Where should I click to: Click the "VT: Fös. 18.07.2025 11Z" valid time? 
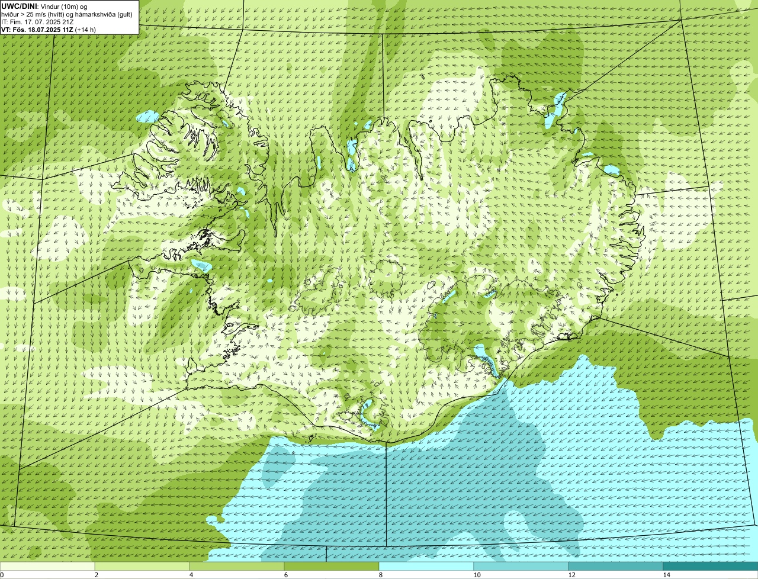pos(37,30)
